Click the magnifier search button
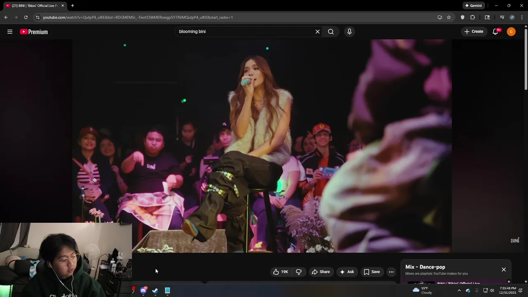 point(331,32)
